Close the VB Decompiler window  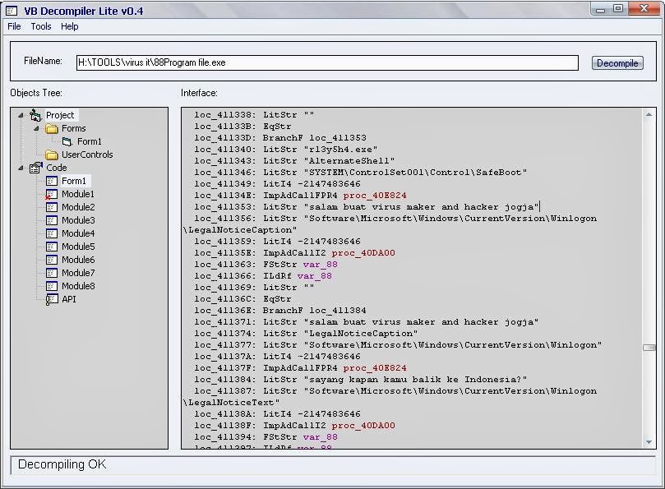click(x=644, y=8)
